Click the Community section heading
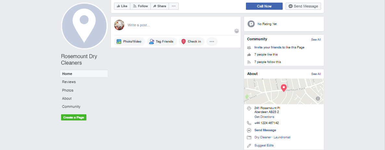The width and height of the screenshot is (385, 150). click(257, 39)
